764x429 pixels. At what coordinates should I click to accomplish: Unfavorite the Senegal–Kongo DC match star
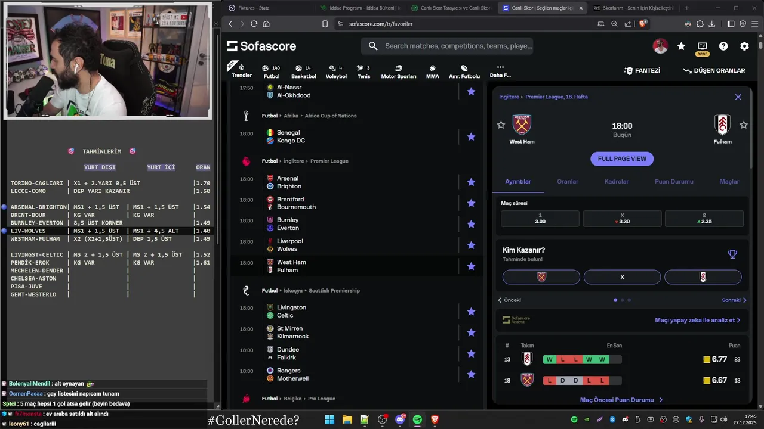point(471,136)
